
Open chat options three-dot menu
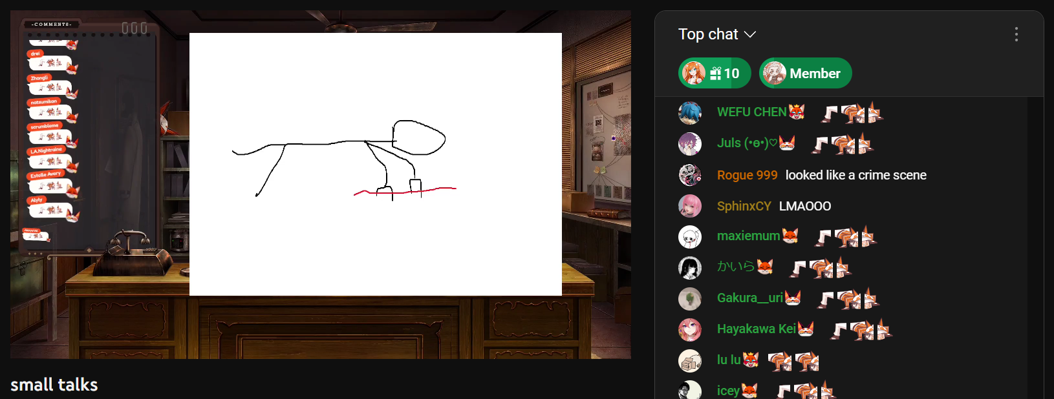coord(1016,34)
